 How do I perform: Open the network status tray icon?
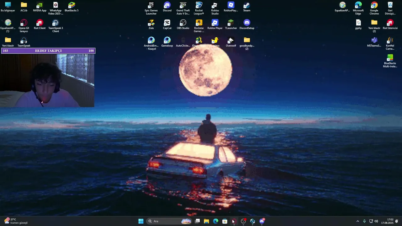(x=371, y=221)
